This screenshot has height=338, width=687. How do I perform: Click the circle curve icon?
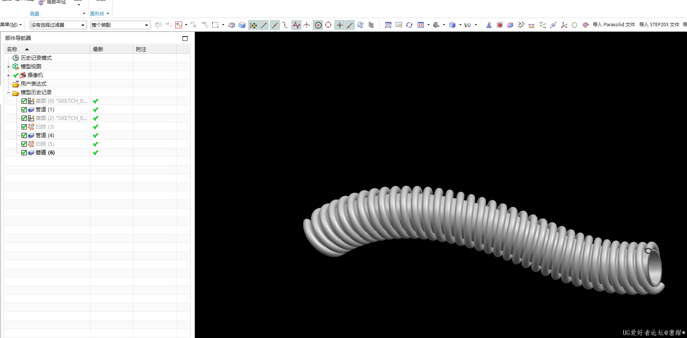tap(574, 25)
